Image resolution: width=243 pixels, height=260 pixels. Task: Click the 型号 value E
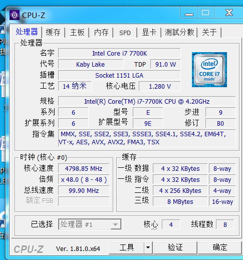coord(148,112)
